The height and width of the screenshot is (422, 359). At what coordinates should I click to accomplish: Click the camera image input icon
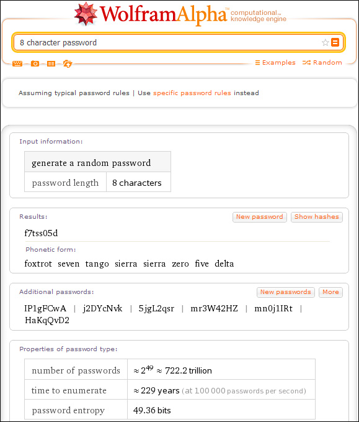(35, 64)
